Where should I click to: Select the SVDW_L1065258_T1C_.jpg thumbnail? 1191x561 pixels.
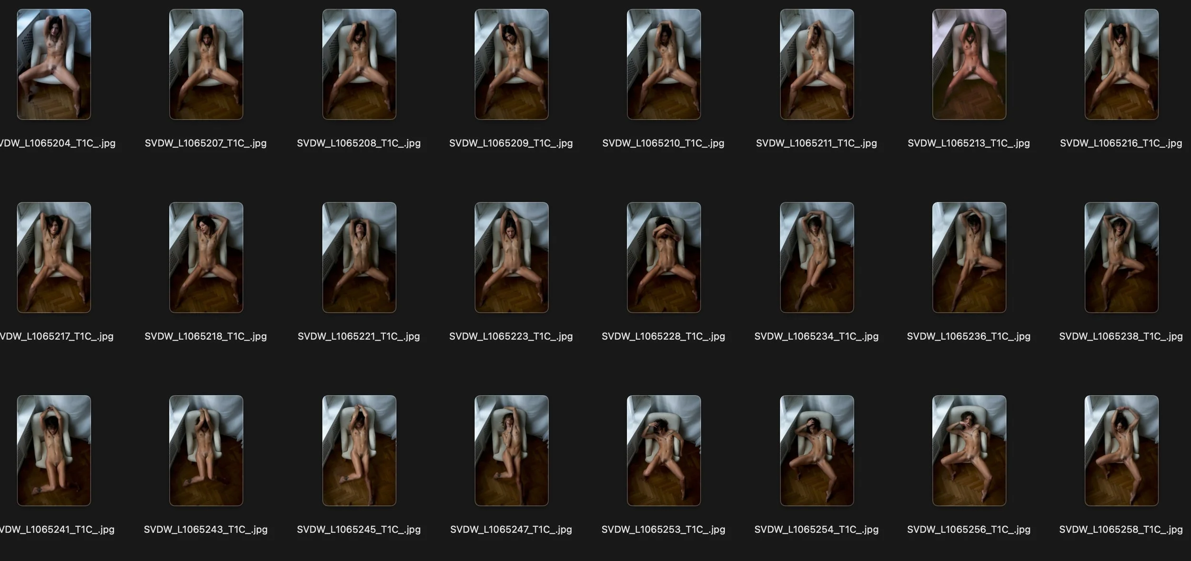pos(1121,451)
